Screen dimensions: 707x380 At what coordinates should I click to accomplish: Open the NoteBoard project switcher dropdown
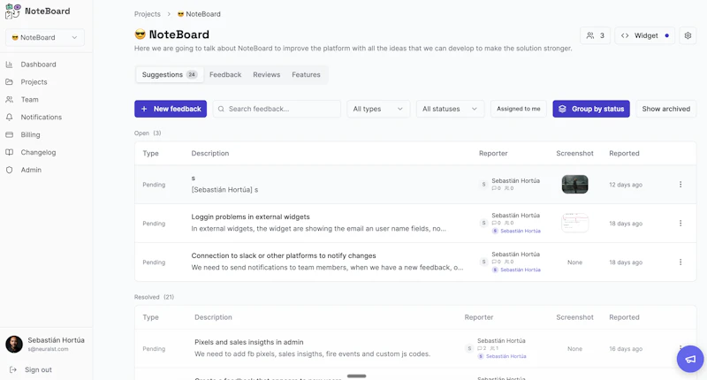coord(45,37)
